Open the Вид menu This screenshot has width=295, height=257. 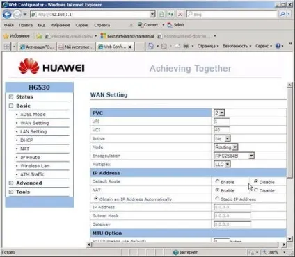coord(42,25)
